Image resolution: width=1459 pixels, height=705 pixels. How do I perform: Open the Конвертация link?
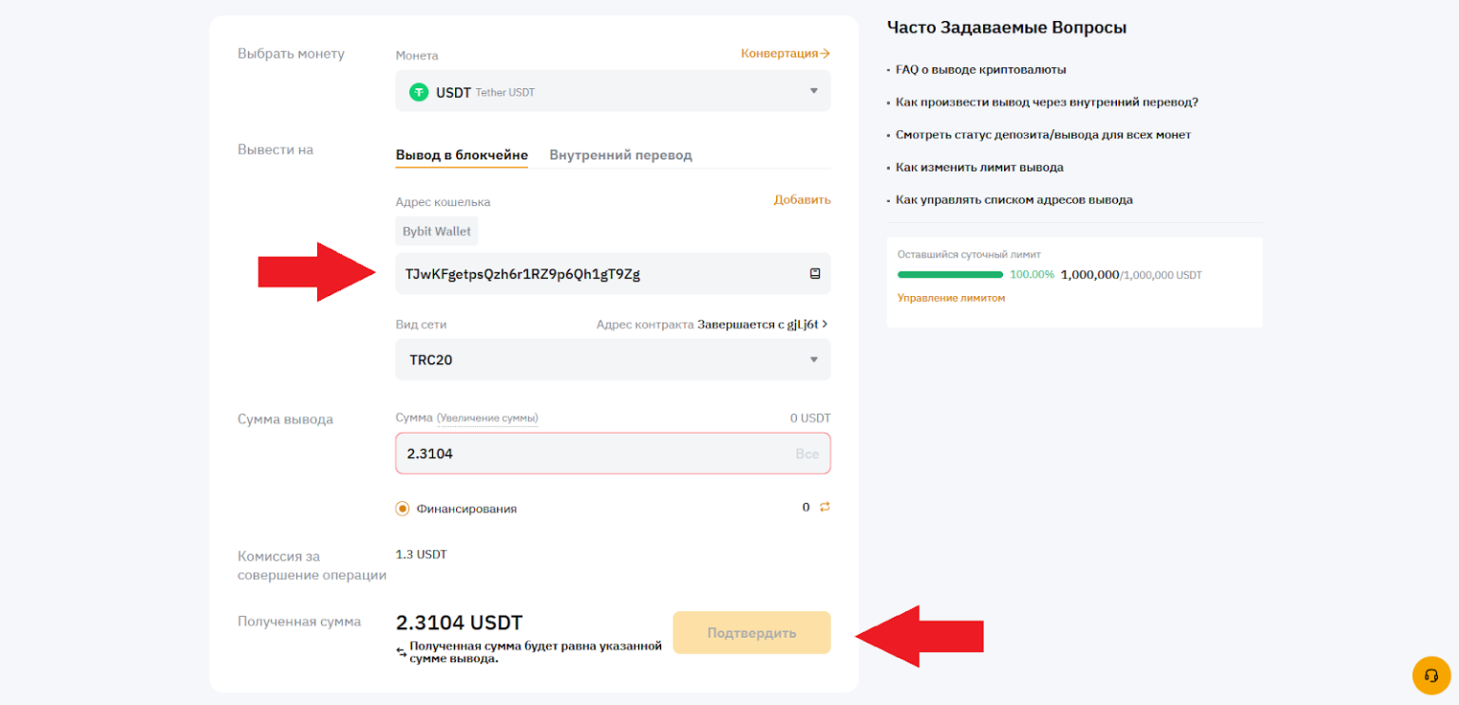785,53
